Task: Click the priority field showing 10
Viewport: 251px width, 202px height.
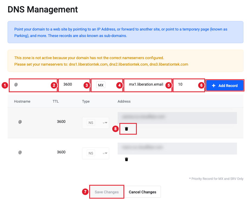Action: click(189, 85)
